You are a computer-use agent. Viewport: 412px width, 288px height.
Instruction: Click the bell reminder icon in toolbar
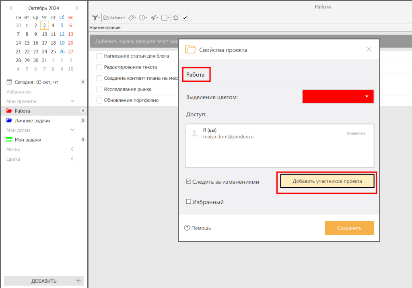(x=176, y=18)
